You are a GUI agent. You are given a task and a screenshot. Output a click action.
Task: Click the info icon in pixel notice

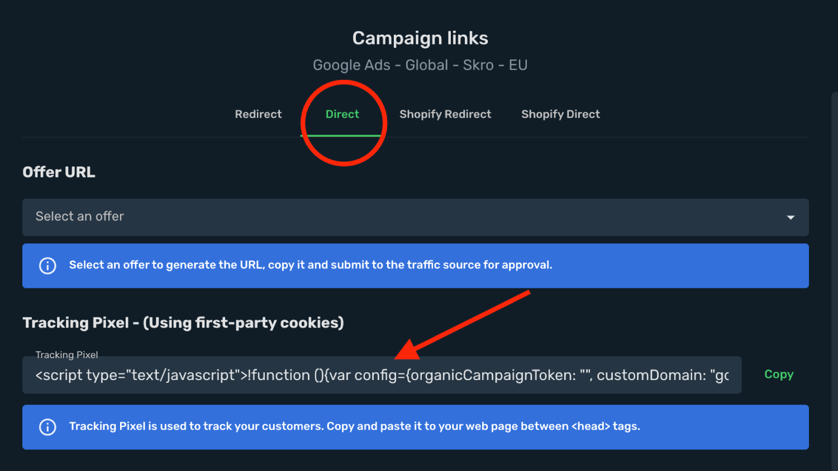47,427
